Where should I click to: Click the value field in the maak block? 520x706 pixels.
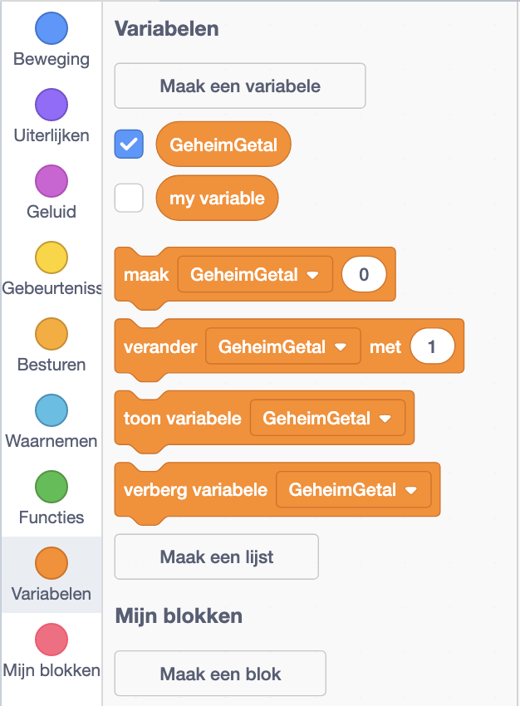(364, 274)
